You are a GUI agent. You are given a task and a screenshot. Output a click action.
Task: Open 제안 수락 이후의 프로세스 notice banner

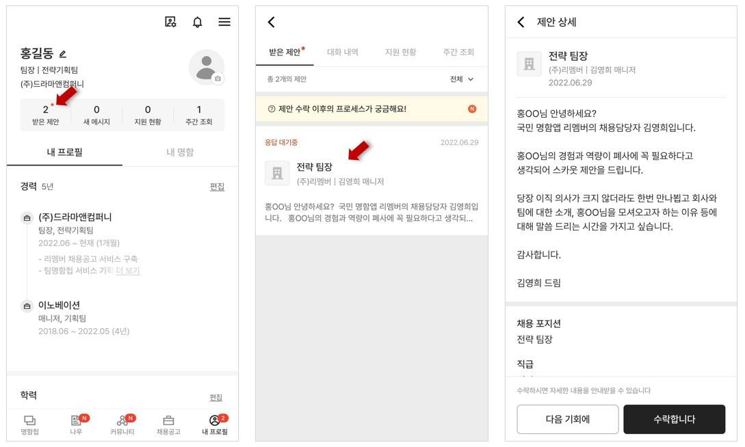(x=371, y=109)
